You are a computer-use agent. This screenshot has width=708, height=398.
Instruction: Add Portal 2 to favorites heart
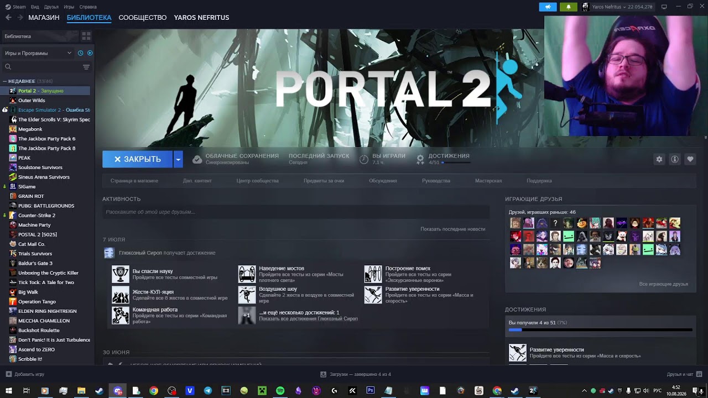690,159
